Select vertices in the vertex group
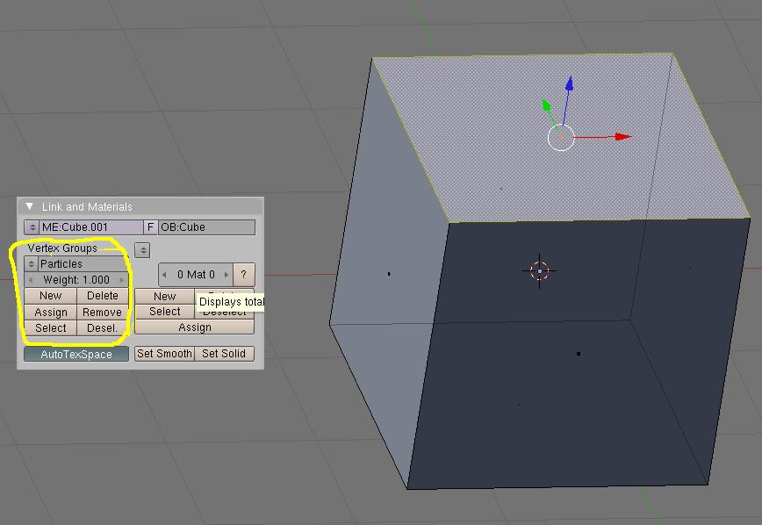 point(51,328)
